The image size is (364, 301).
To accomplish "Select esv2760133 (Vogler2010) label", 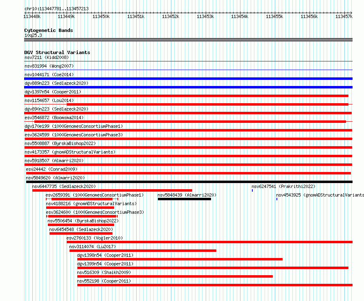I will pyautogui.click(x=94, y=238).
